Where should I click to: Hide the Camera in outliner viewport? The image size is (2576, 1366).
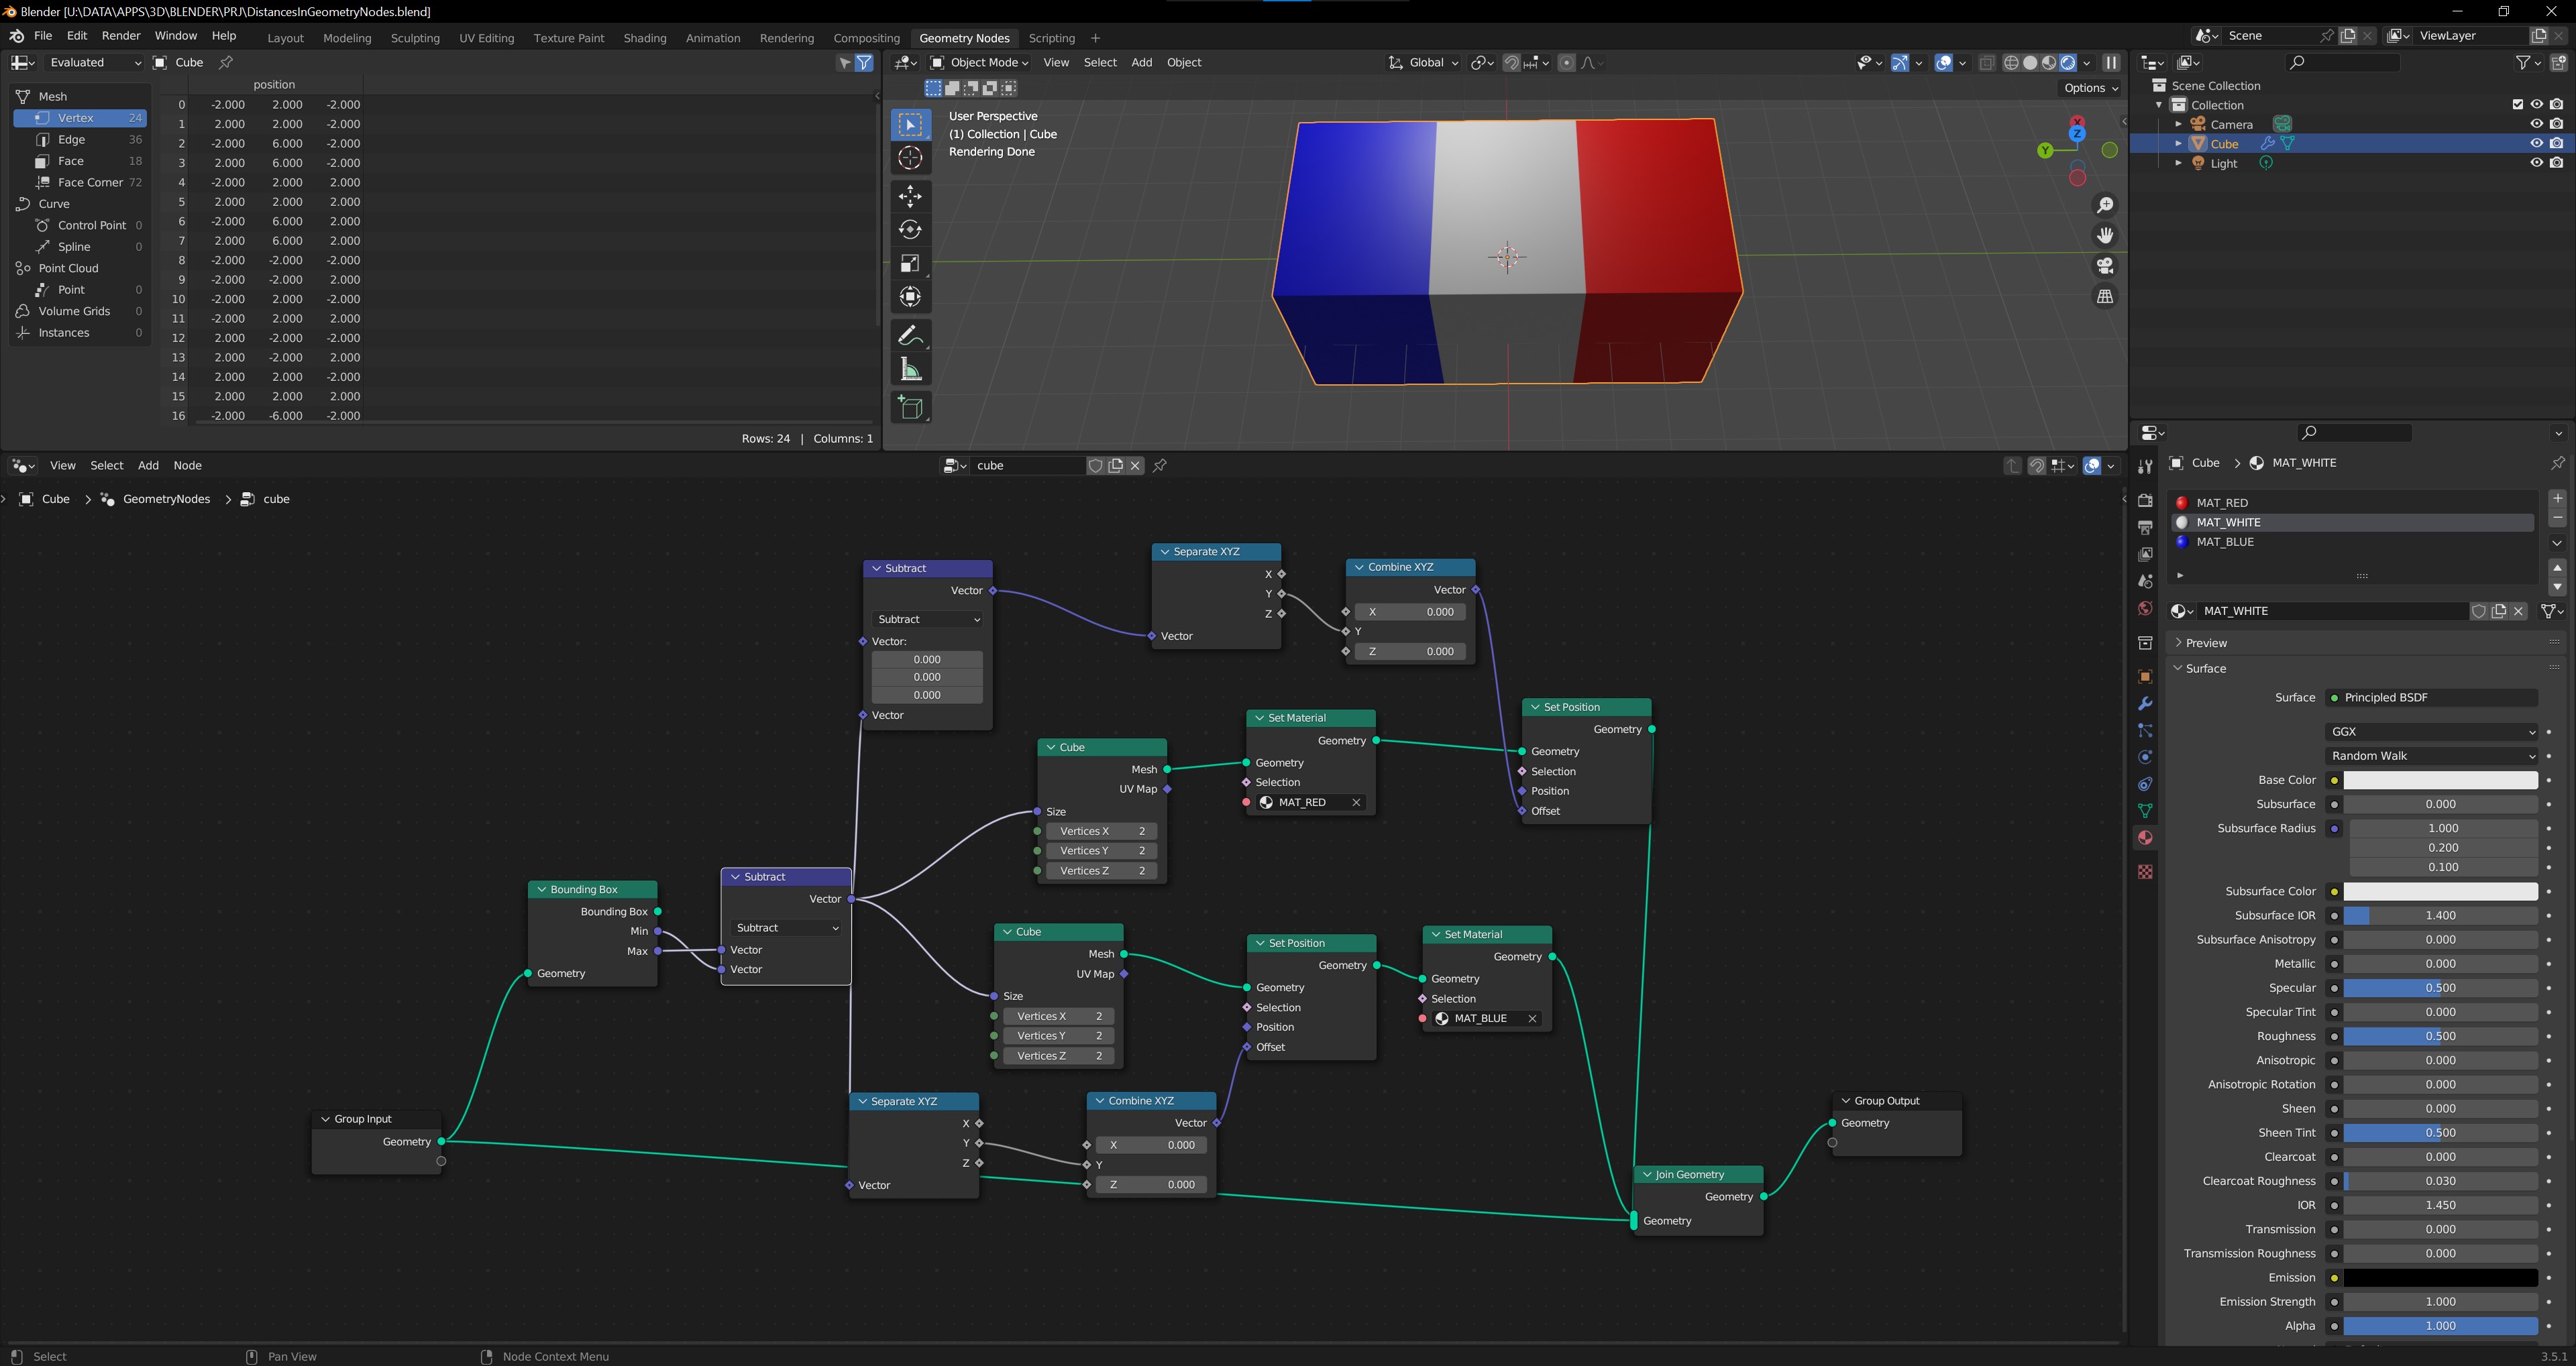click(2536, 124)
